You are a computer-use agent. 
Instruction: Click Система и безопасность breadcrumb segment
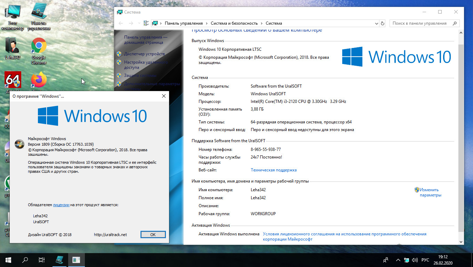[x=234, y=23]
